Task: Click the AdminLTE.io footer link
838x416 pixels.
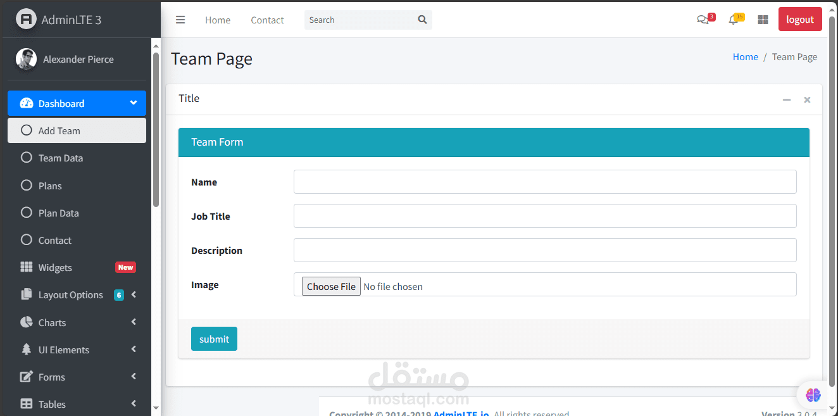Action: [461, 413]
